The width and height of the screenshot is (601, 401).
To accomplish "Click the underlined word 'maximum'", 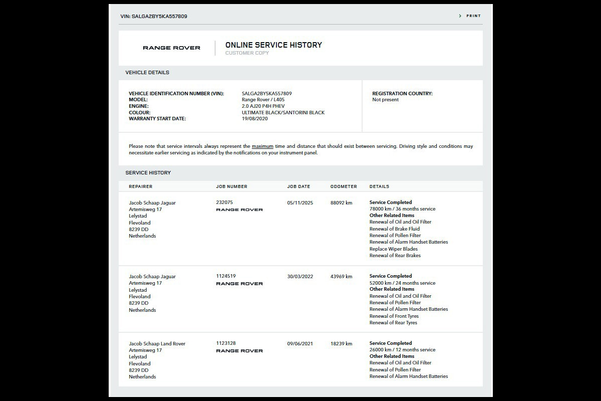I will pyautogui.click(x=262, y=146).
